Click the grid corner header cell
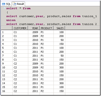This screenshot has width=101, height=96. [7, 28]
